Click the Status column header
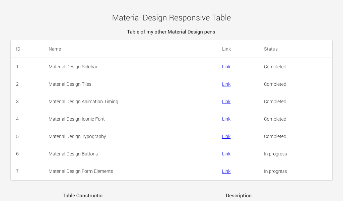This screenshot has width=343, height=201. pyautogui.click(x=270, y=49)
